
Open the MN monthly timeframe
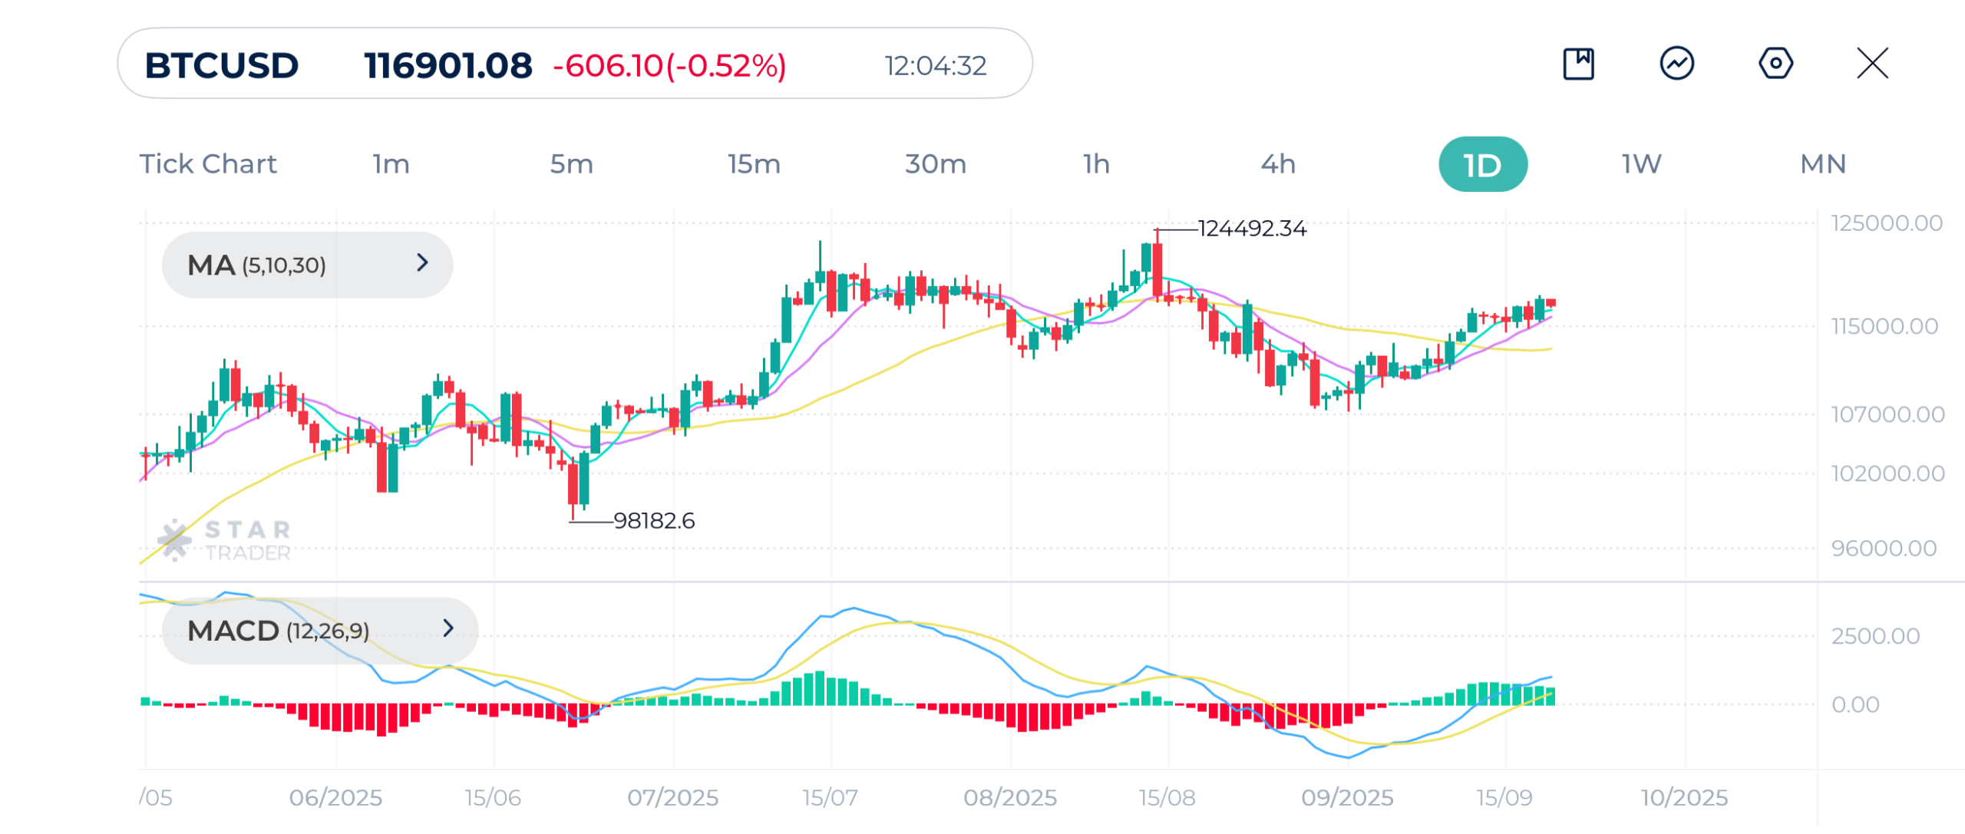click(x=1823, y=163)
